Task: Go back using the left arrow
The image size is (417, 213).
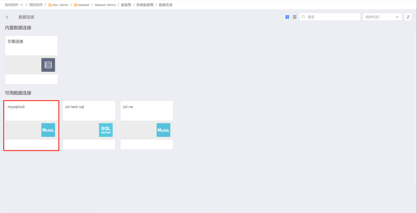Action: [x=7, y=17]
